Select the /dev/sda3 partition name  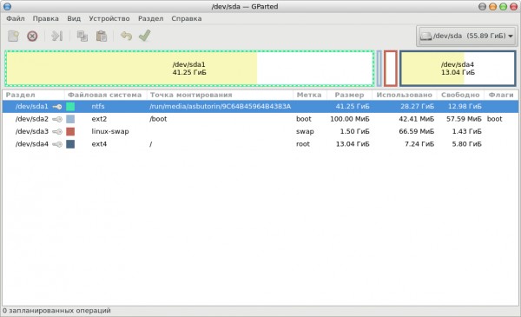click(x=32, y=132)
